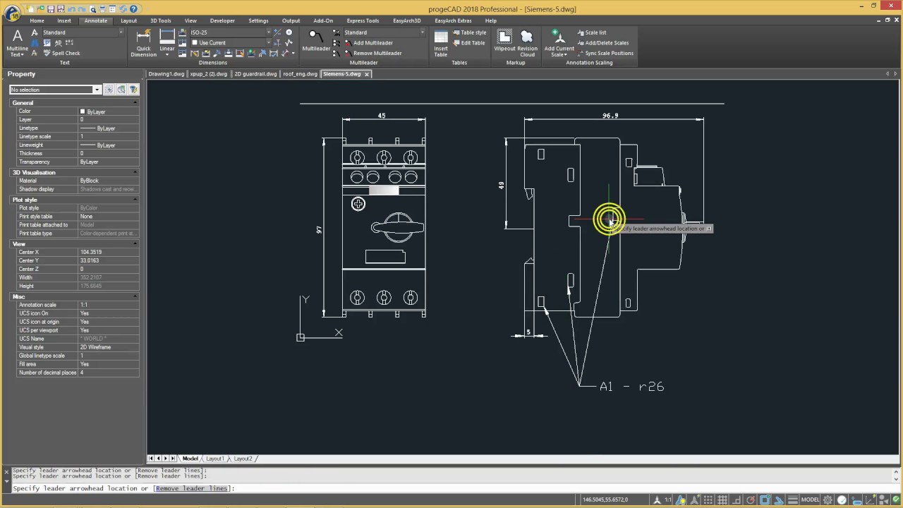Click the Layout1 sheet tab
903x508 pixels.
[214, 459]
